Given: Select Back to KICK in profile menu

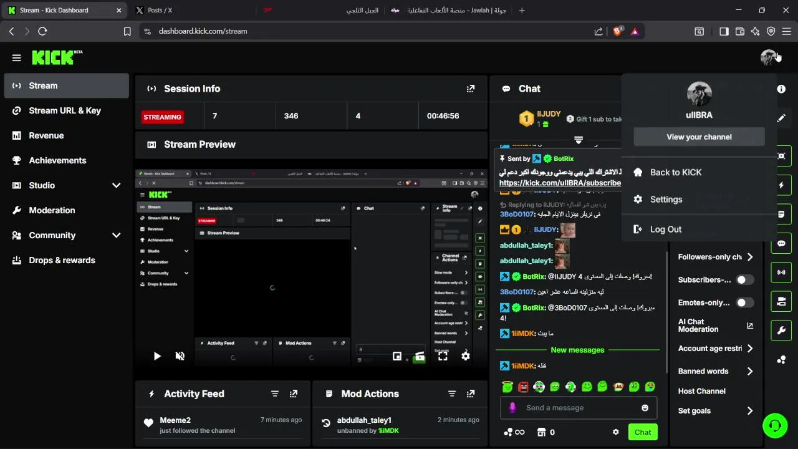Looking at the screenshot, I should coord(699,172).
